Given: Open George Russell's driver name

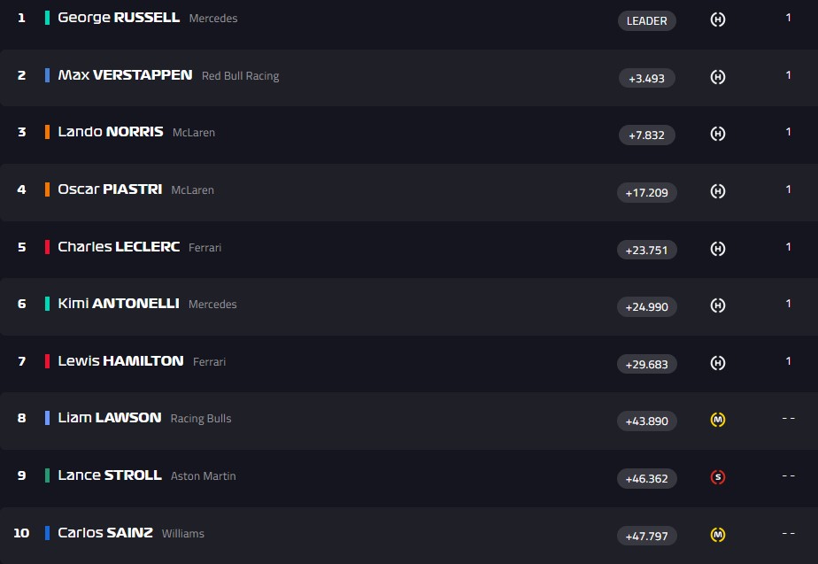Looking at the screenshot, I should click(x=119, y=18).
